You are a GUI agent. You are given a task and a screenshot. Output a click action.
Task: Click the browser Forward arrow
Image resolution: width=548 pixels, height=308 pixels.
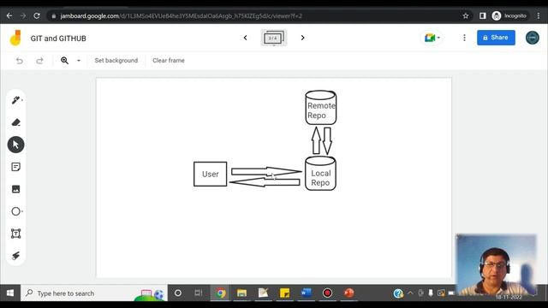click(x=23, y=15)
